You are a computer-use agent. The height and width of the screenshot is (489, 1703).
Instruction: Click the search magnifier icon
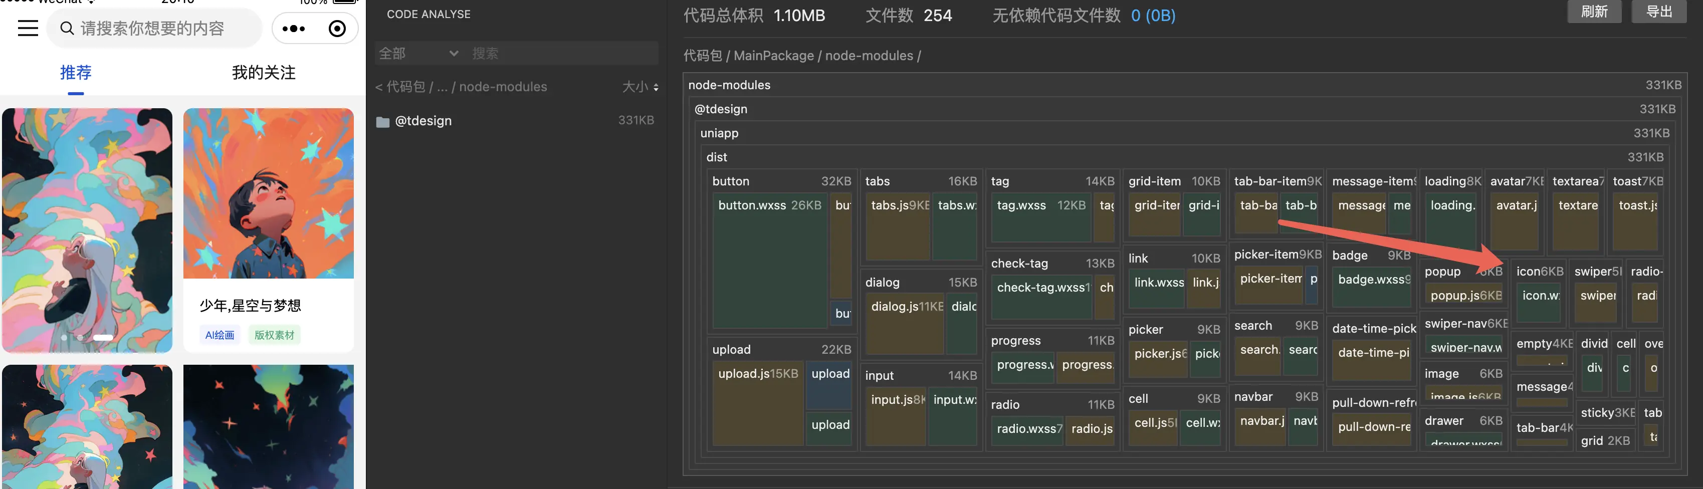[67, 29]
